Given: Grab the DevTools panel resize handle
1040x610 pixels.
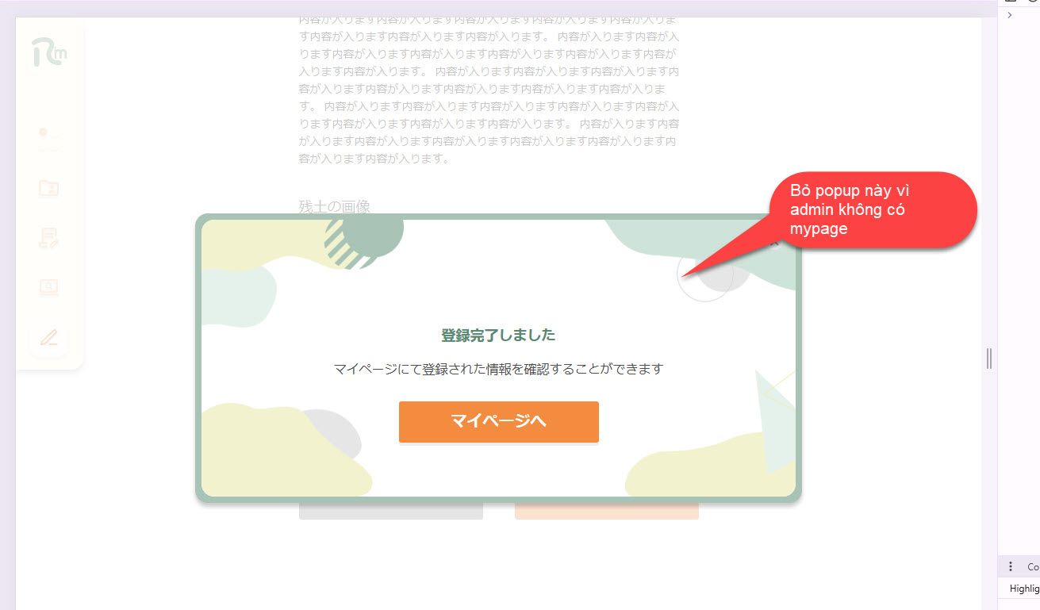Looking at the screenshot, I should click(x=989, y=359).
